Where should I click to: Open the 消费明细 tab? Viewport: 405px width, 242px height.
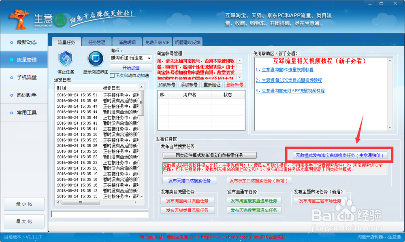click(127, 42)
